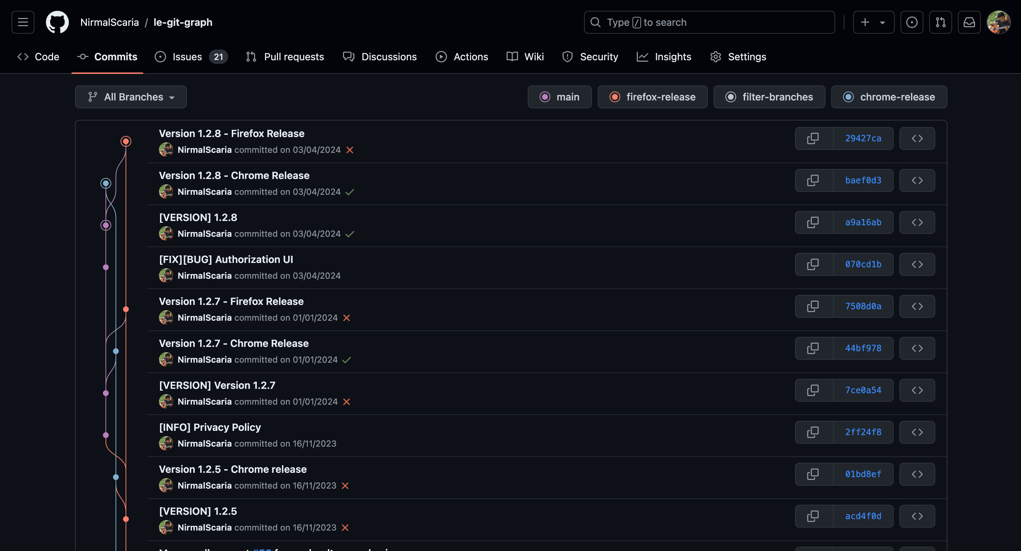Viewport: 1021px width, 551px height.
Task: Toggle the chrome-release branch filter
Action: [889, 97]
